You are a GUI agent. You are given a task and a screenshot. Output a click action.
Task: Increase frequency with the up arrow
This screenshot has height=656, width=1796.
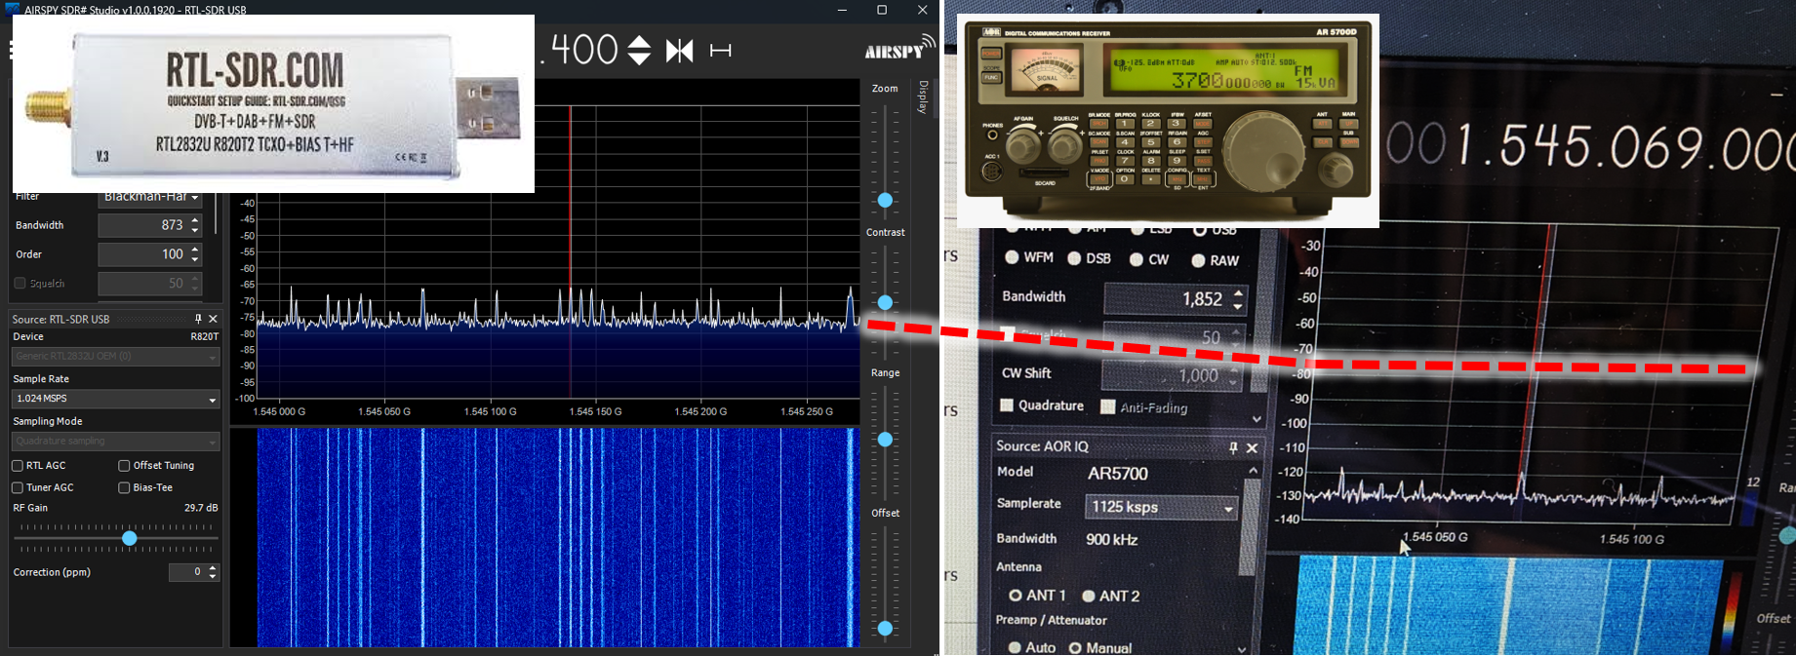(x=639, y=42)
